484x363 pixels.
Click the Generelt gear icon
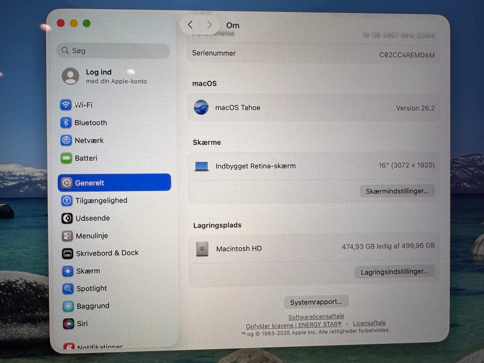67,183
